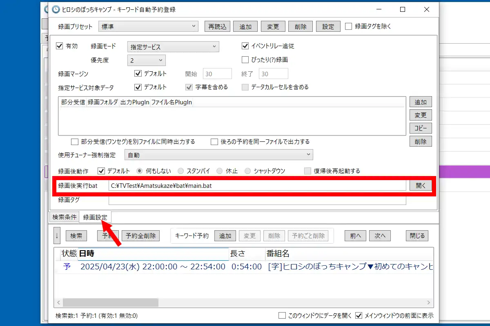Screen dimensions: 490x326
Task: Click program title ヒロシのぼっちキャンプ in results
Action: [x=325, y=267]
